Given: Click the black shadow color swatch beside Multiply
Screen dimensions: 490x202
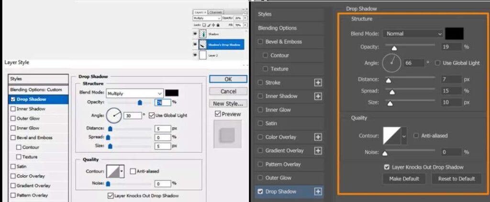Looking at the screenshot, I should pyautogui.click(x=172, y=93).
